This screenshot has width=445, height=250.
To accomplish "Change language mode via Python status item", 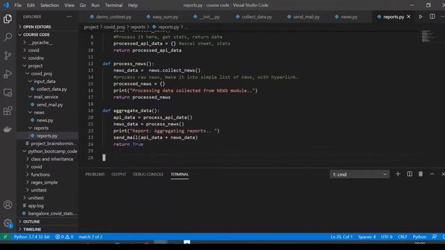I will [419, 237].
